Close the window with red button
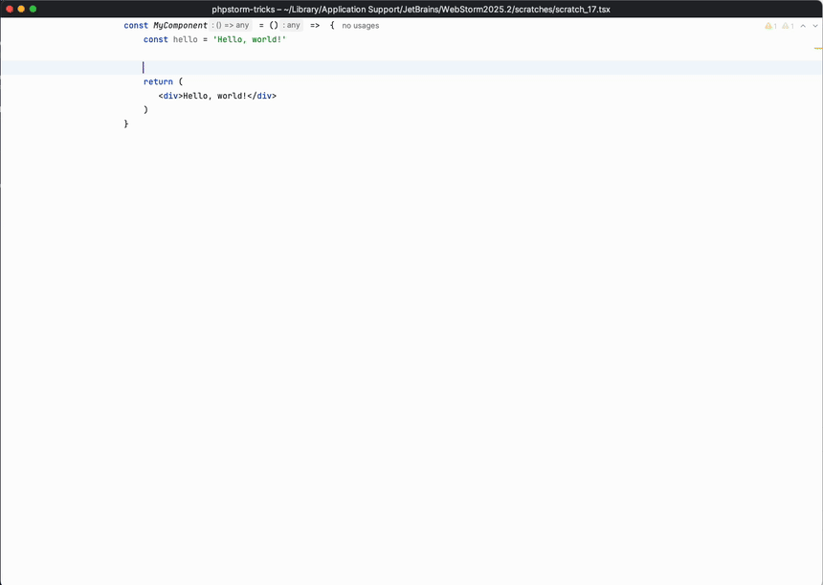The height and width of the screenshot is (585, 823). click(x=10, y=9)
